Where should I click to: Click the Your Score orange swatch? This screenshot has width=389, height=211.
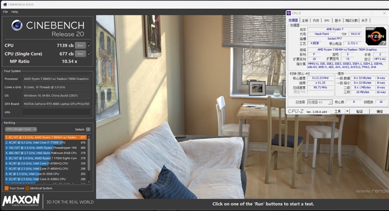[6, 188]
